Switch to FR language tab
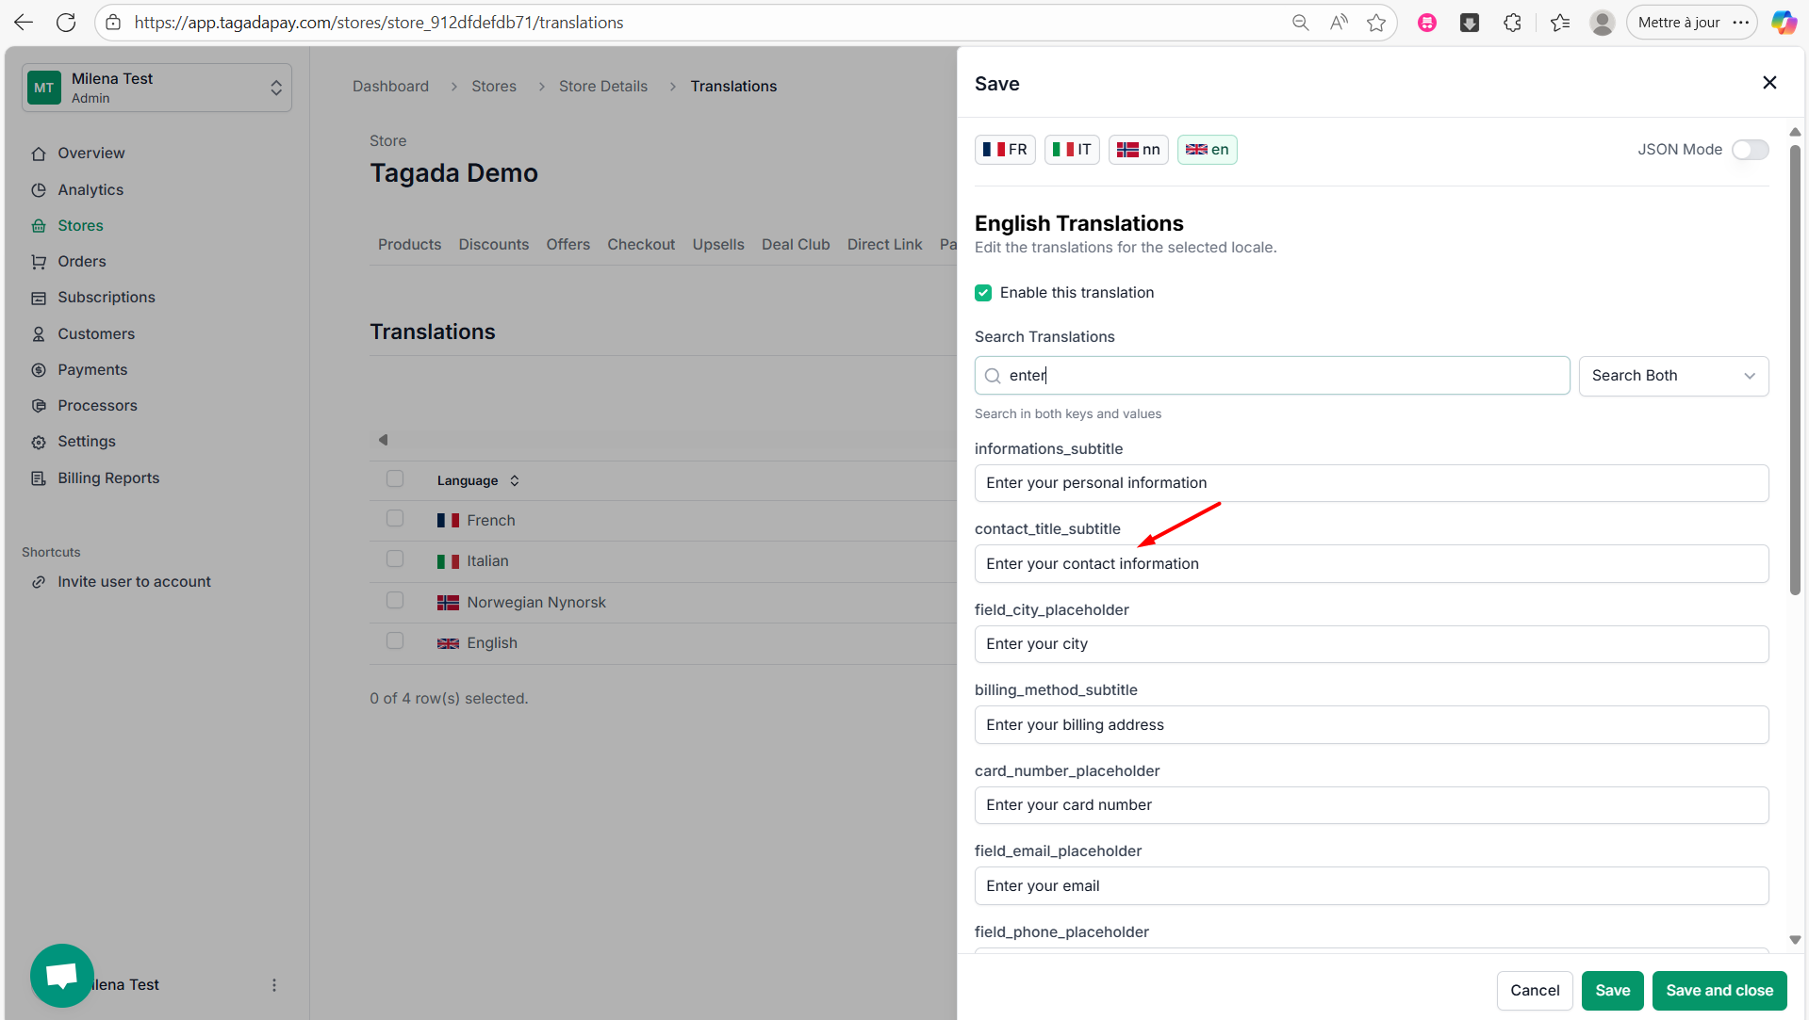Image resolution: width=1809 pixels, height=1020 pixels. pos(1005,150)
